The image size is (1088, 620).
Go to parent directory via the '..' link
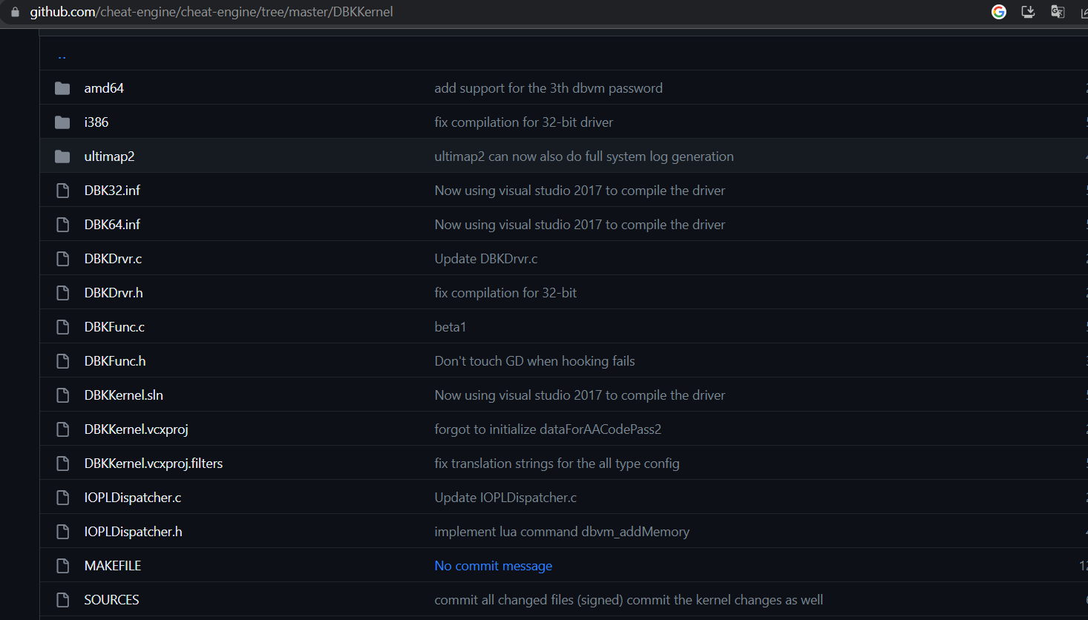62,56
